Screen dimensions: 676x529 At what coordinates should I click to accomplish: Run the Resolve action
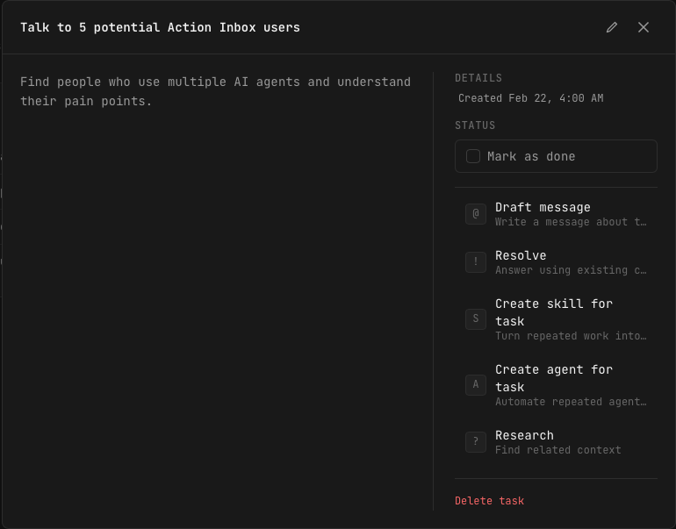pos(556,262)
